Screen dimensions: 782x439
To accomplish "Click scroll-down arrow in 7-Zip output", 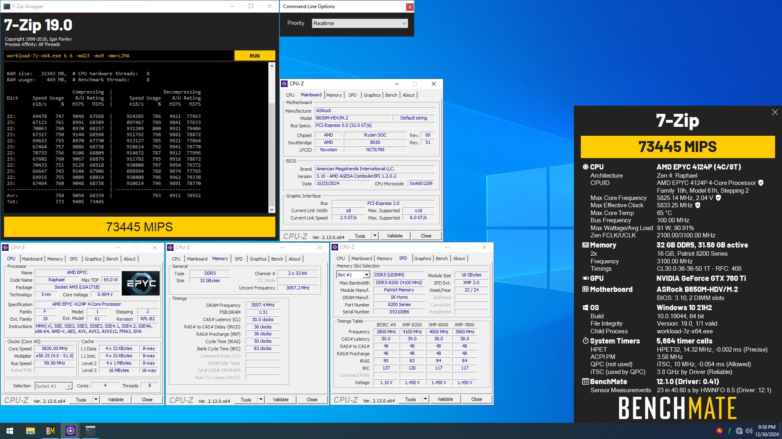I will (272, 210).
